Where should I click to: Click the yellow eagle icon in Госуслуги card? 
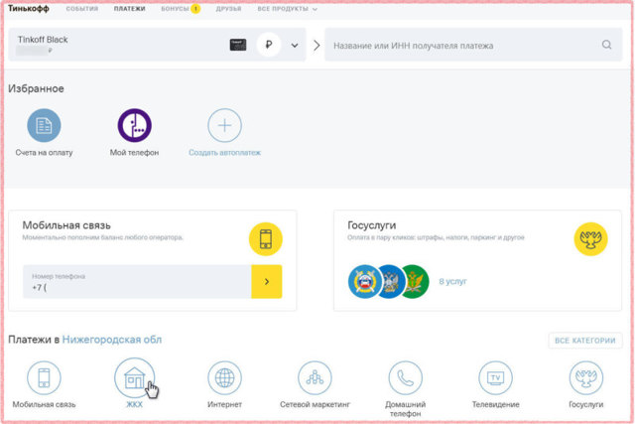(591, 239)
